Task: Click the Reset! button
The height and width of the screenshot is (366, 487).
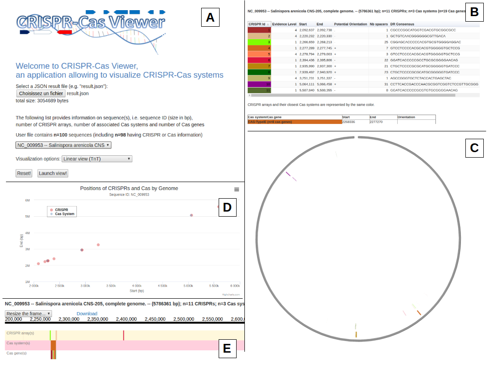Action: (23, 174)
